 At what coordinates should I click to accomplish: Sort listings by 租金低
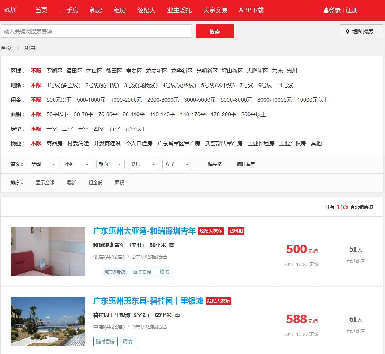(x=95, y=183)
